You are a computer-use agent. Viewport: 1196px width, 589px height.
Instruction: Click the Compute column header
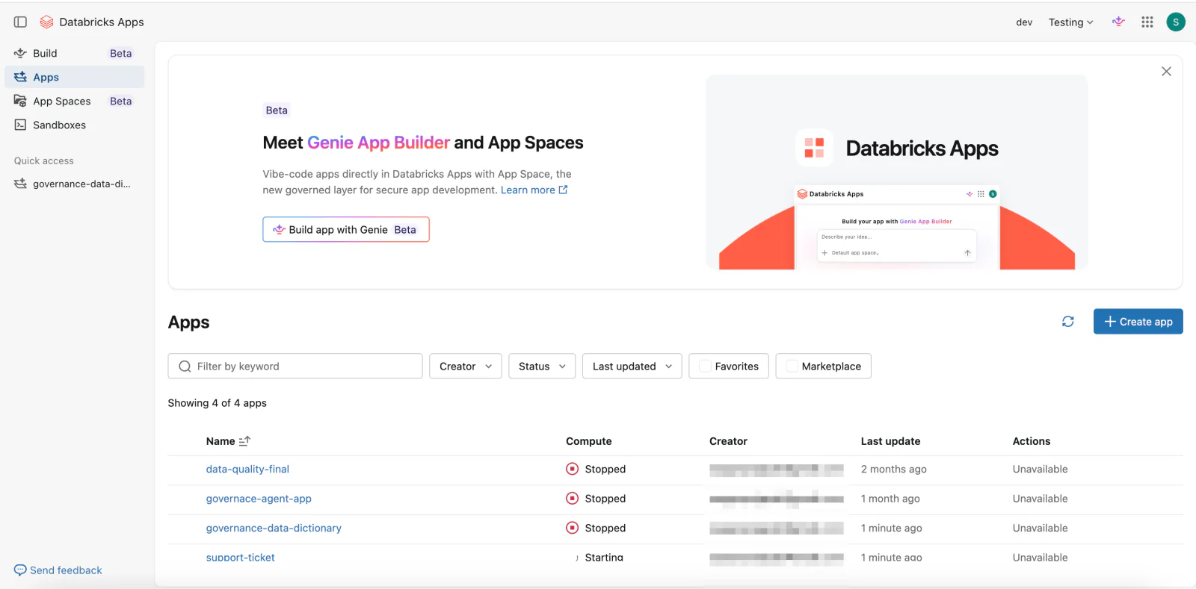(x=589, y=441)
